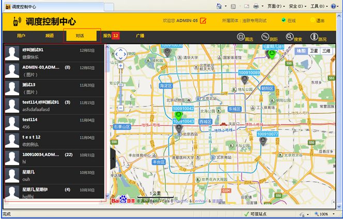
Task: Open the 报告 tab with badge 12
Action: click(x=111, y=36)
